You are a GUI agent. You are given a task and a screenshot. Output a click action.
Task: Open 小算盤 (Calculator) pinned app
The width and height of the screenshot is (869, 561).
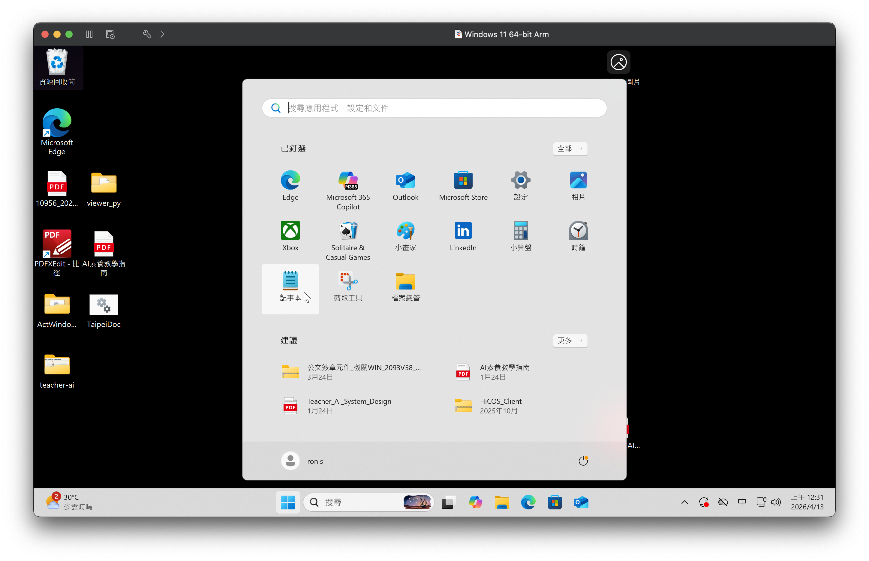coord(520,236)
